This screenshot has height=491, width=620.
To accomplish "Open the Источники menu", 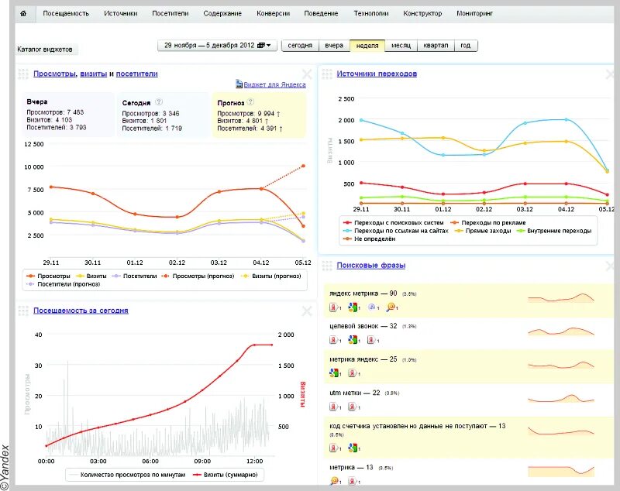I will [x=121, y=13].
